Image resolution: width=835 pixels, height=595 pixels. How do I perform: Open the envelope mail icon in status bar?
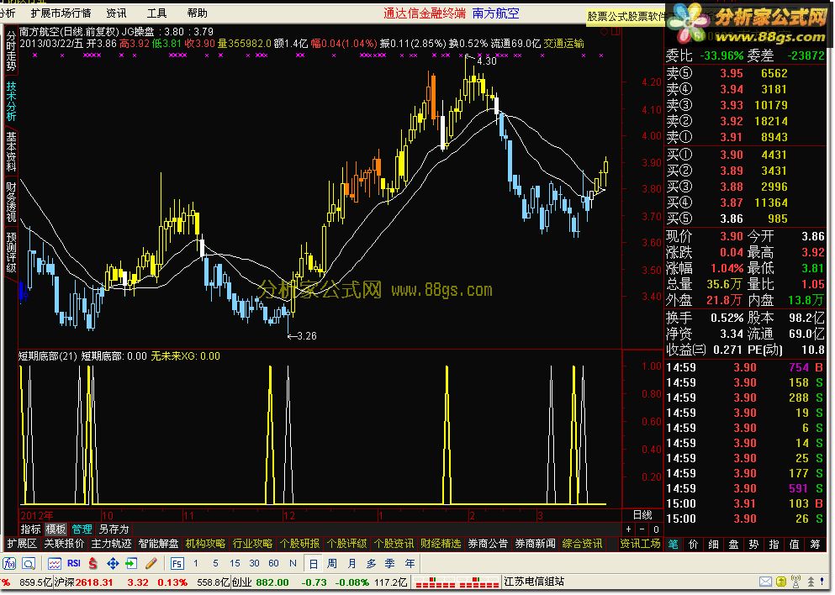click(x=765, y=582)
